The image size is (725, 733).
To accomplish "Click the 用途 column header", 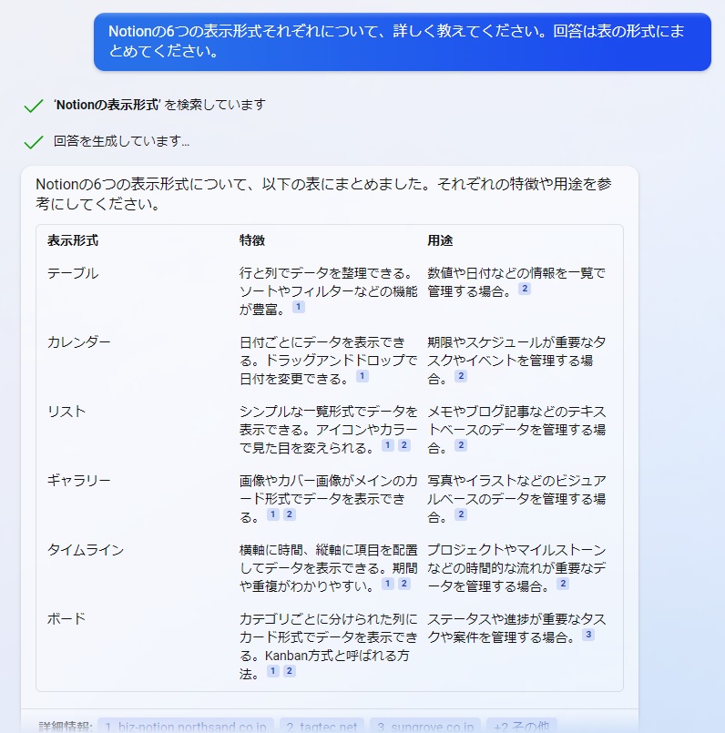I will pos(440,240).
